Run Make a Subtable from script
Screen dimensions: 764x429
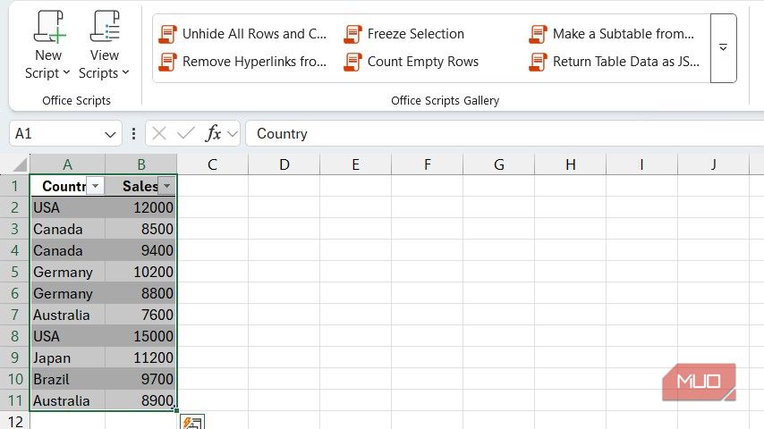(612, 34)
